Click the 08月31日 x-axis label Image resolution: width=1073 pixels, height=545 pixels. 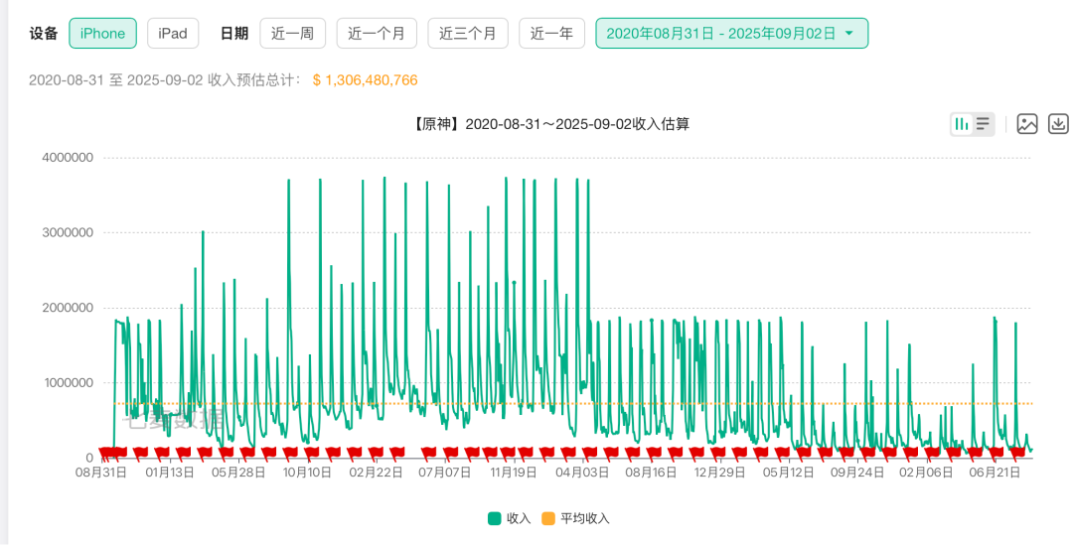pos(100,473)
